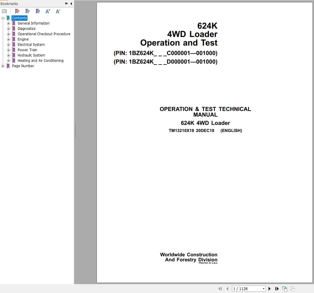Image resolution: width=314 pixels, height=293 pixels.
Task: Expand Heating and Air Conditioning bookmark
Action: pyautogui.click(x=8, y=61)
